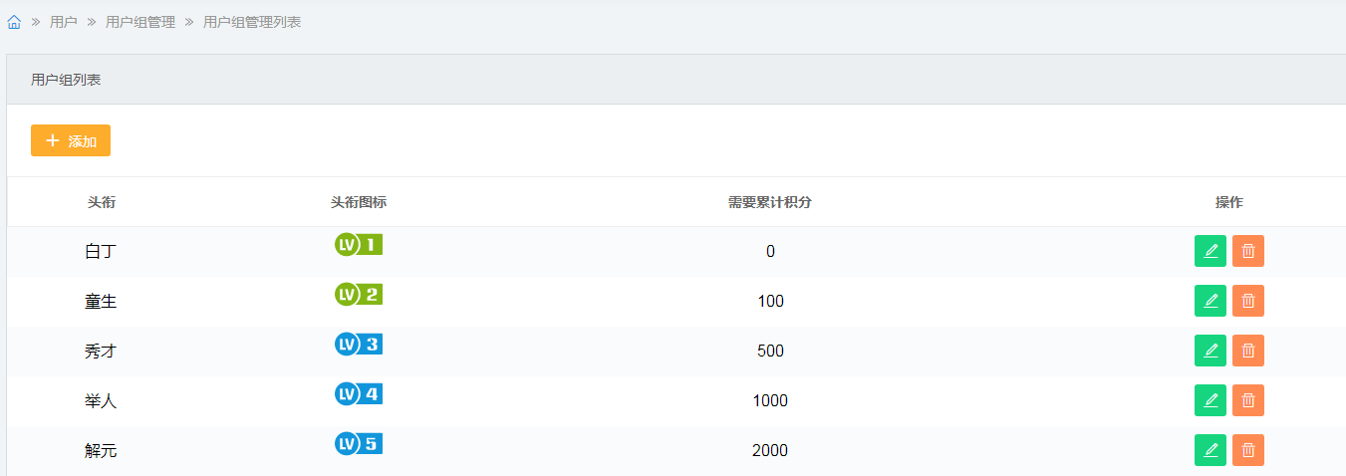
Task: Click the LV 3 title badge
Action: coord(359,344)
